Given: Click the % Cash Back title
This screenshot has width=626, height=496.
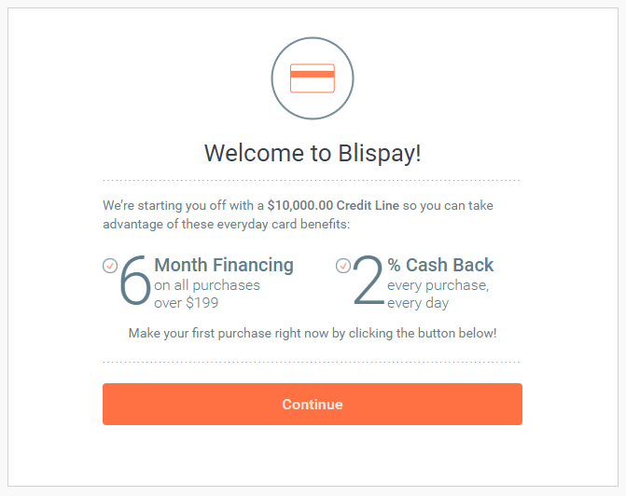Looking at the screenshot, I should coord(440,265).
